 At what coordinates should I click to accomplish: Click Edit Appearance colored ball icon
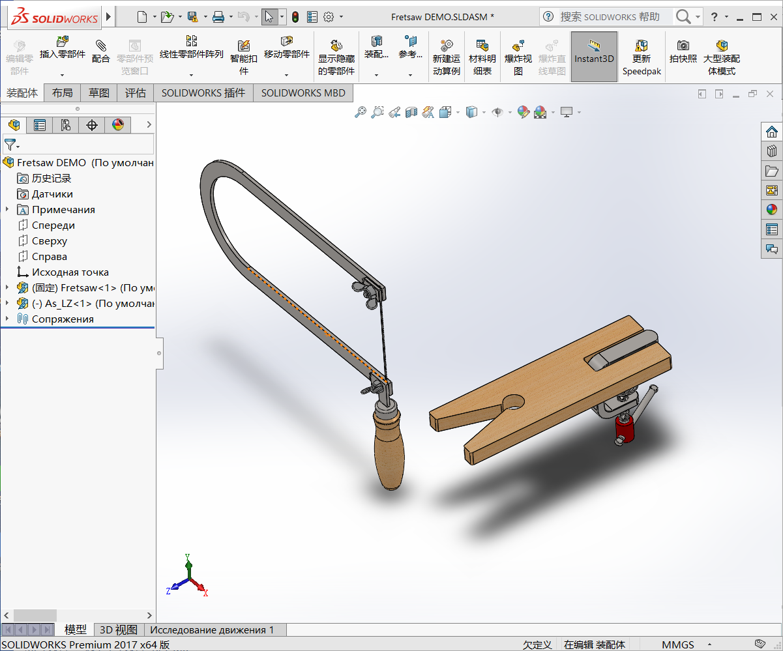pos(523,112)
